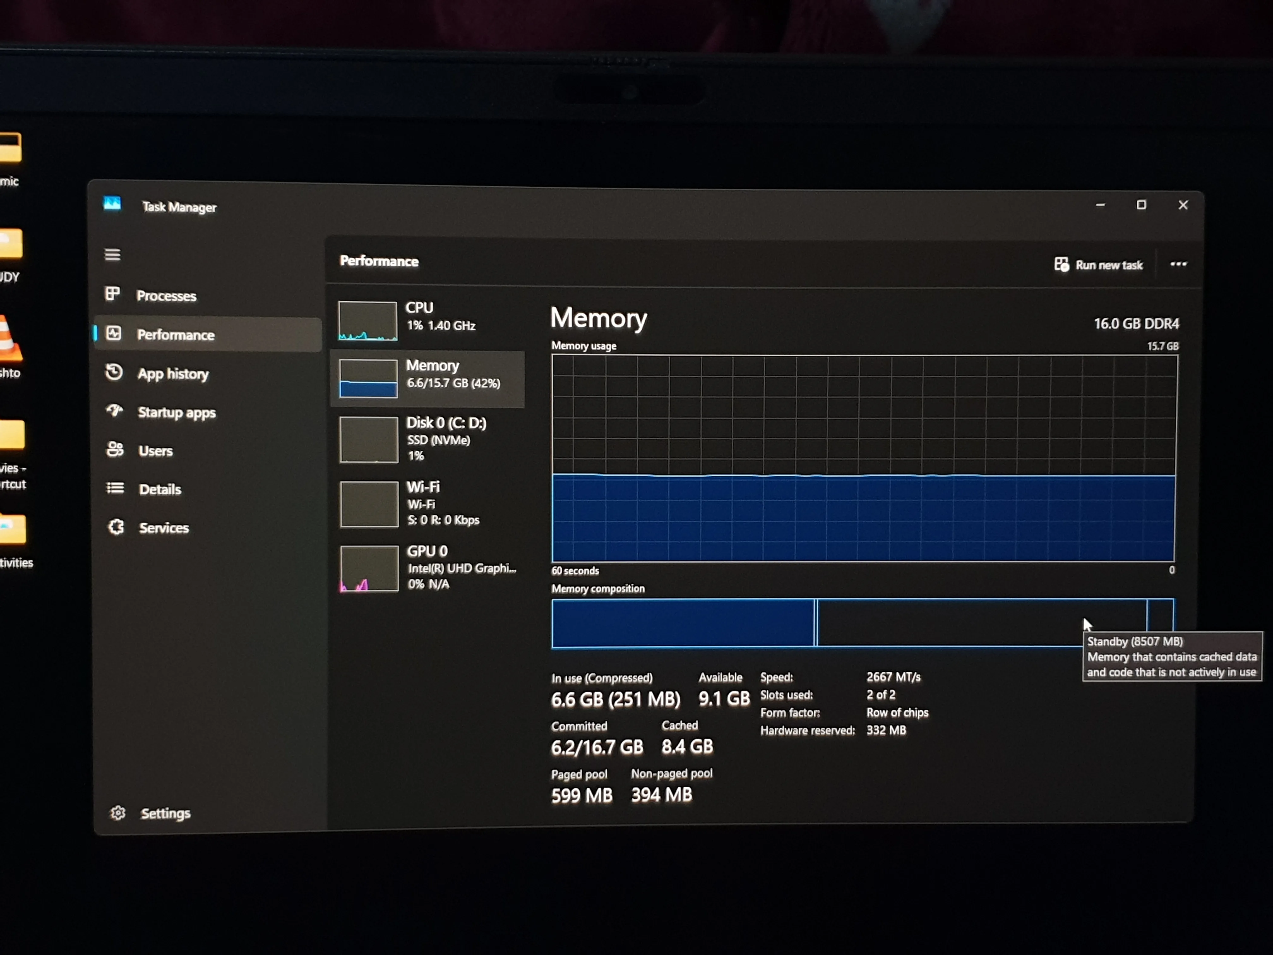Select the Wi-Fi mini graph thumbnail
Viewport: 1273px width, 955px height.
369,504
